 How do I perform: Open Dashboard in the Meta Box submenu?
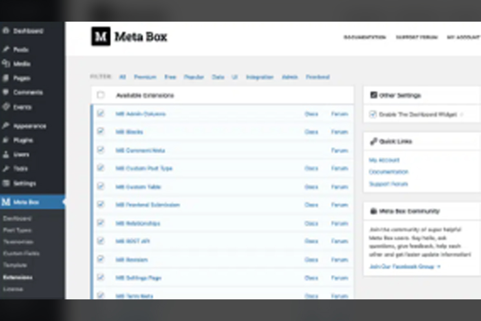17,218
